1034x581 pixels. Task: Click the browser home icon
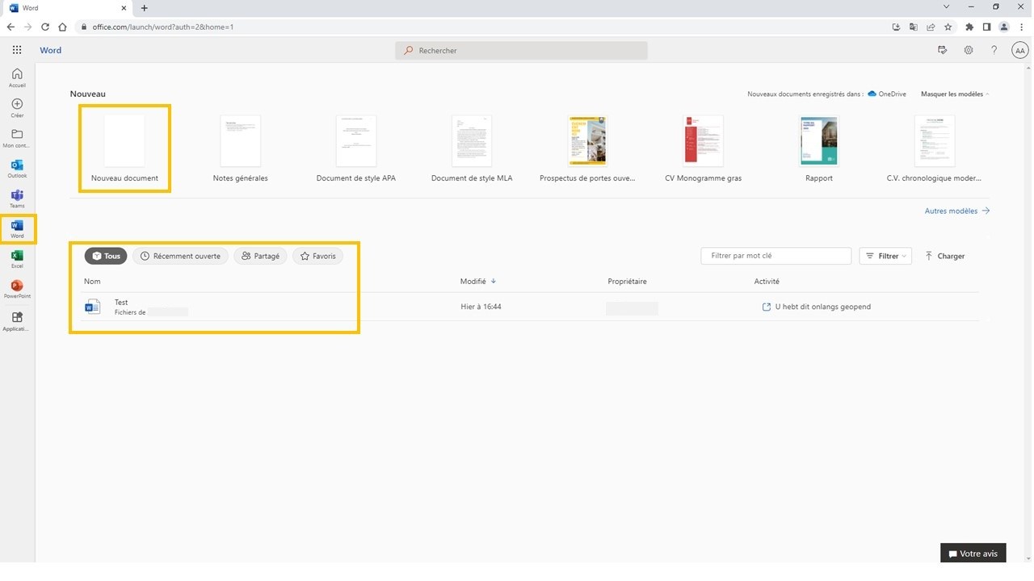(x=62, y=27)
